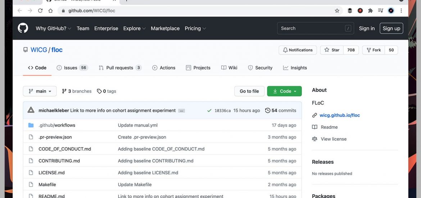This screenshot has height=198, width=421.
Task: Open .pr-preview.json file
Action: (x=55, y=137)
